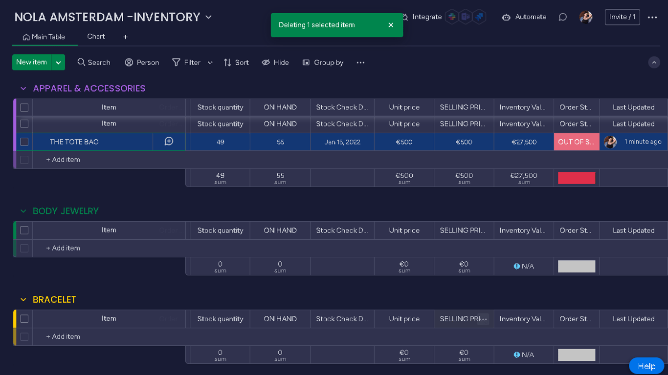The image size is (668, 375).
Task: Open the Automate robot icon
Action: (x=506, y=17)
